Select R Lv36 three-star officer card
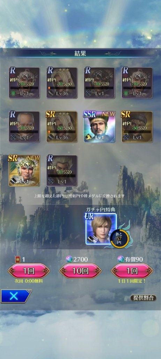This screenshot has height=359, width=161. pos(62,83)
